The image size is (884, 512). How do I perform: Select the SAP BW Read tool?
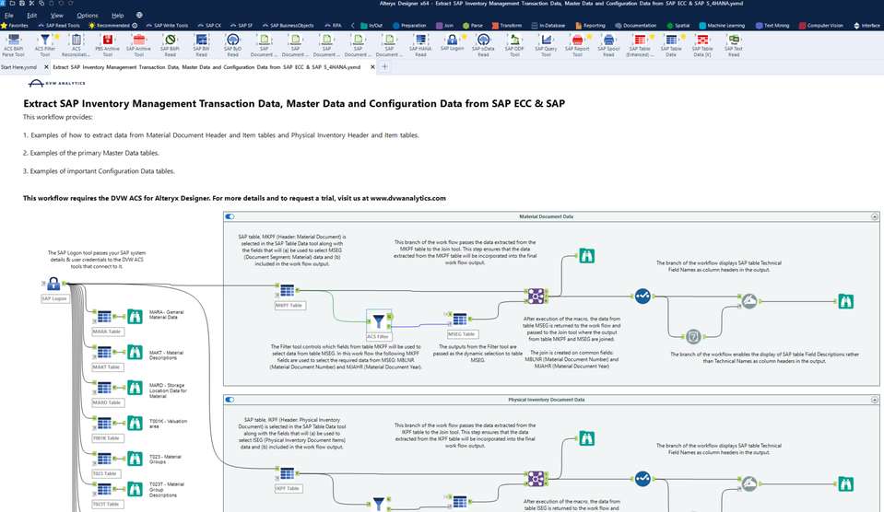coord(201,40)
